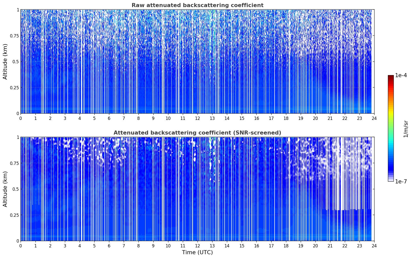Click the '16' hour tick on bottom plot
The width and height of the screenshot is (411, 258).
[x=256, y=246]
